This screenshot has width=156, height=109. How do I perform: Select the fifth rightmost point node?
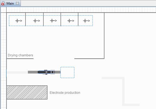point(85,21)
